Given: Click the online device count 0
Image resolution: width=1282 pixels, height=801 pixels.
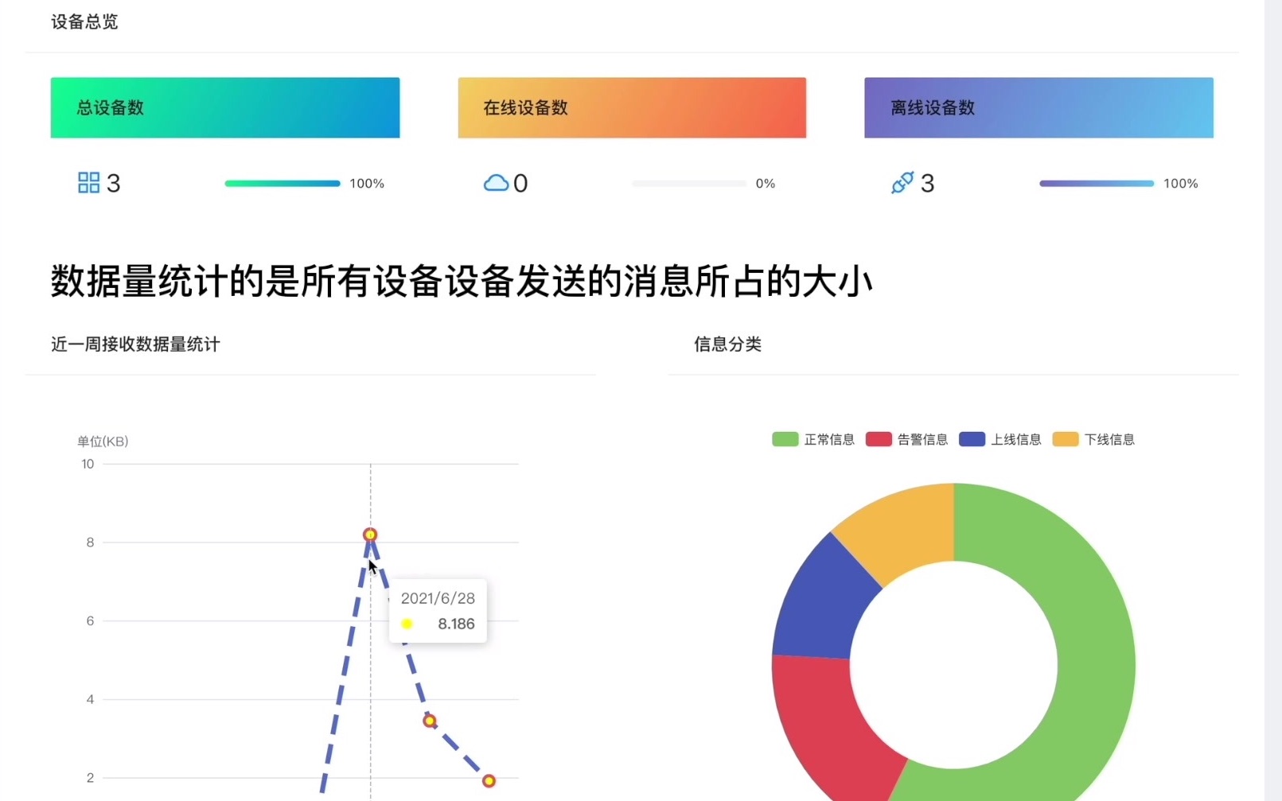Looking at the screenshot, I should tap(520, 184).
